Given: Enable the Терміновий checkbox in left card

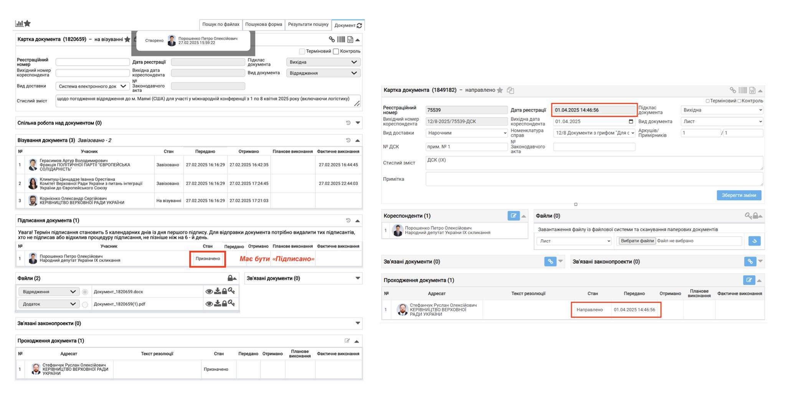Looking at the screenshot, I should tap(302, 51).
